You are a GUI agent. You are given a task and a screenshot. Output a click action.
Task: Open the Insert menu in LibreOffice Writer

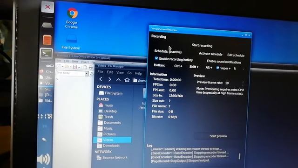pos(85,62)
